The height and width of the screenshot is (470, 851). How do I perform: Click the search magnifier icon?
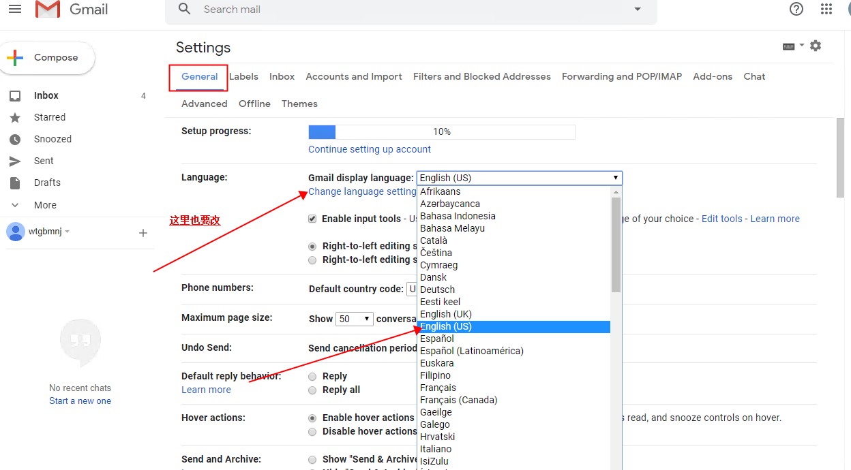tap(184, 9)
